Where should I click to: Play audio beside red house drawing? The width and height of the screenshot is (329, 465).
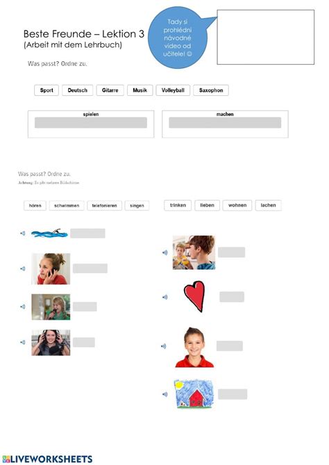coord(165,394)
